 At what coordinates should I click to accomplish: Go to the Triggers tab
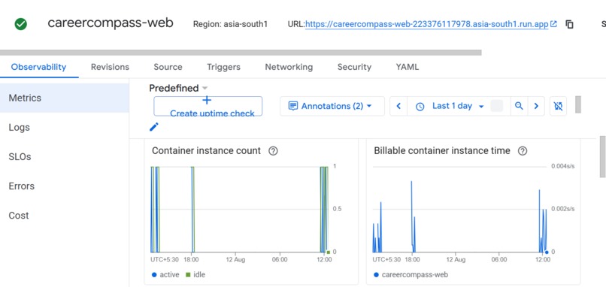point(223,67)
